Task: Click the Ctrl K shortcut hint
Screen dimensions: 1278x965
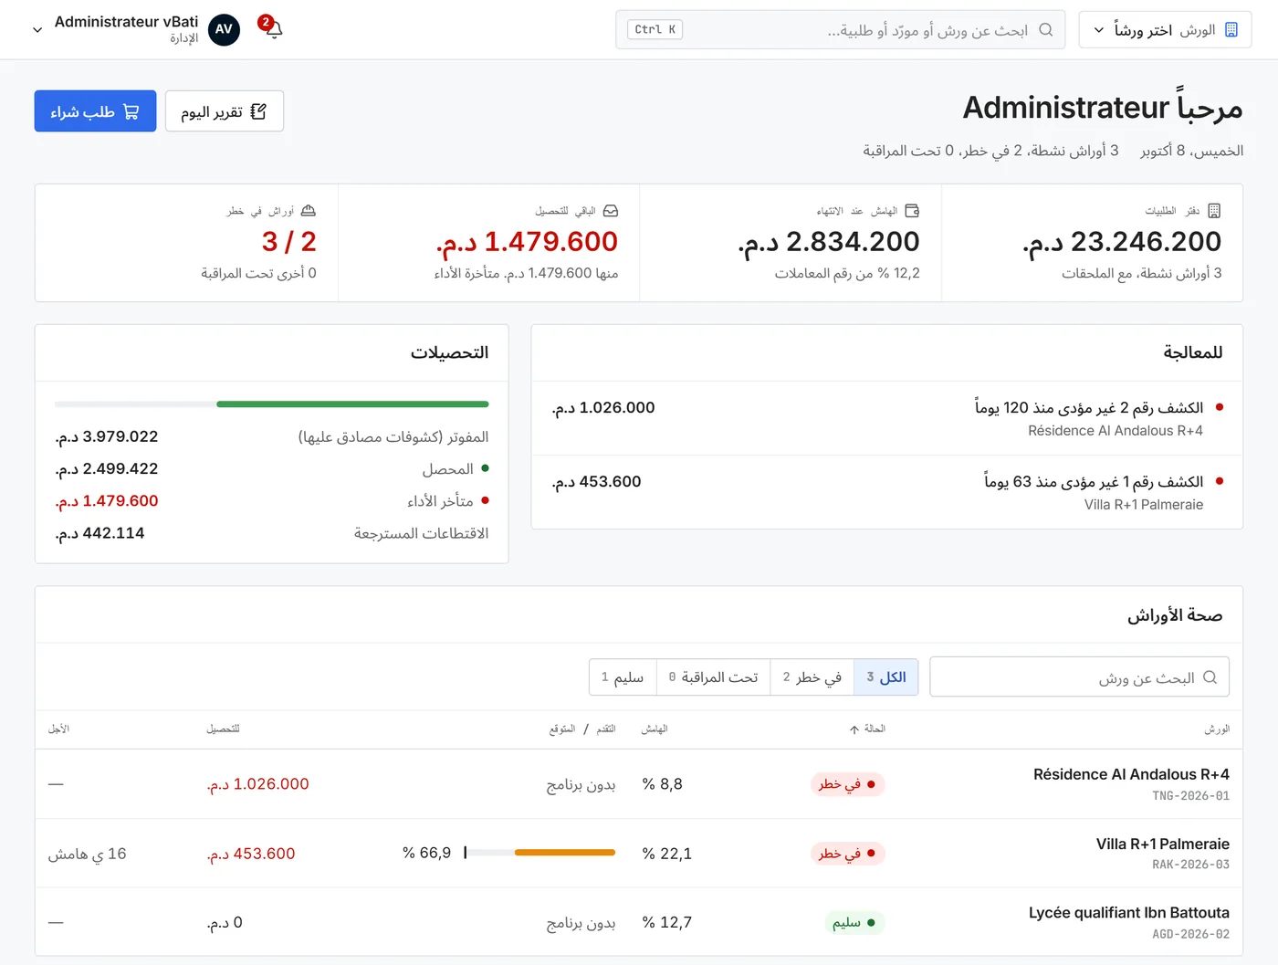Action: 655,29
